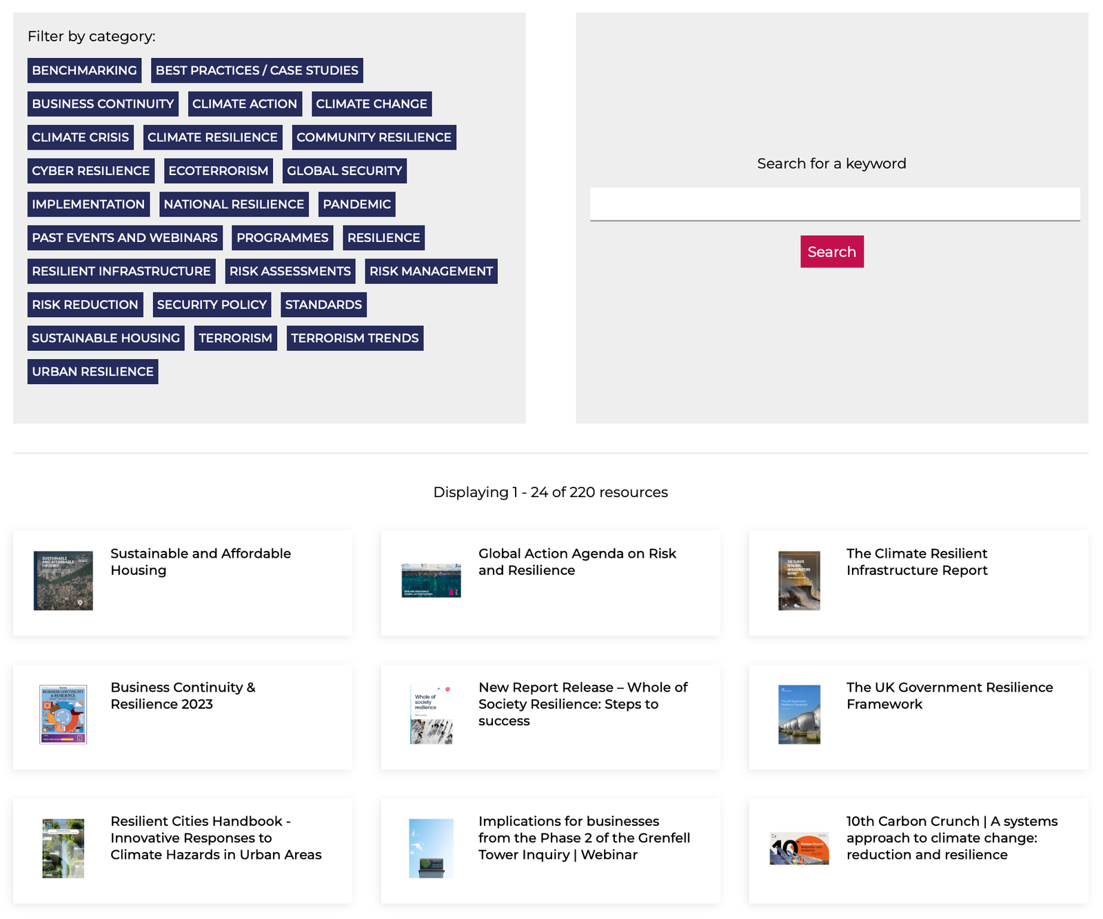Open The UK Government Resilience Framework resource

[949, 696]
